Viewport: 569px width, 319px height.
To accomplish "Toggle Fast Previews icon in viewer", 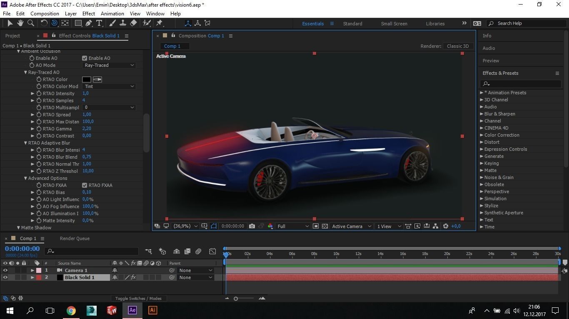I will pos(417,226).
